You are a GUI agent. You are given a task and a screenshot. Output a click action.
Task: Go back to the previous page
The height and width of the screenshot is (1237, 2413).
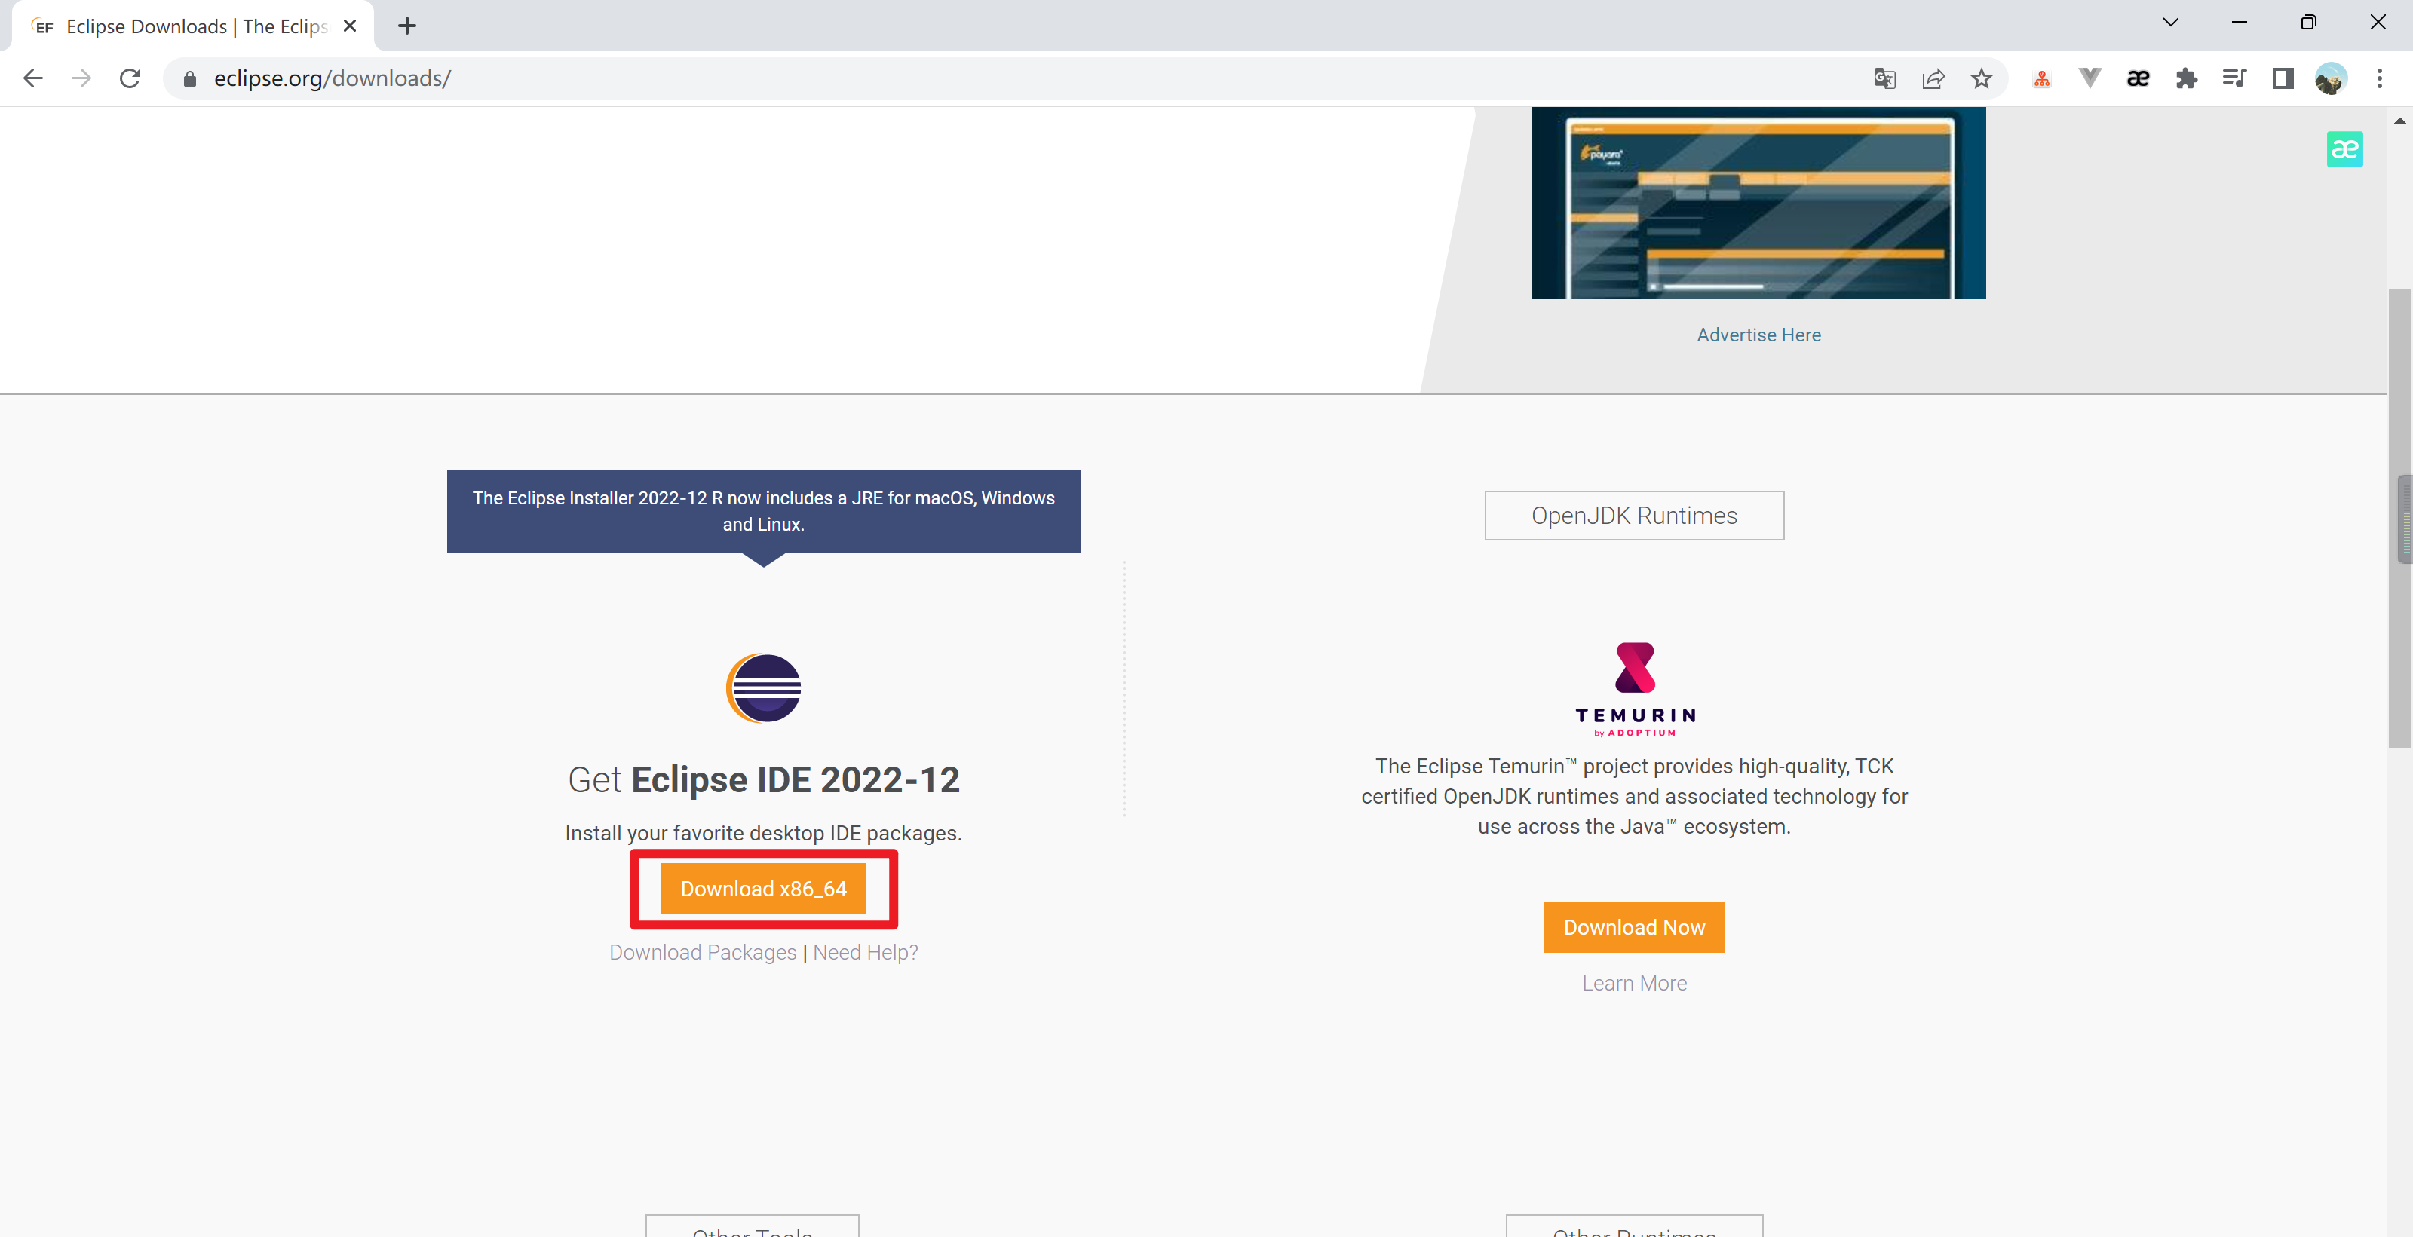[x=32, y=78]
